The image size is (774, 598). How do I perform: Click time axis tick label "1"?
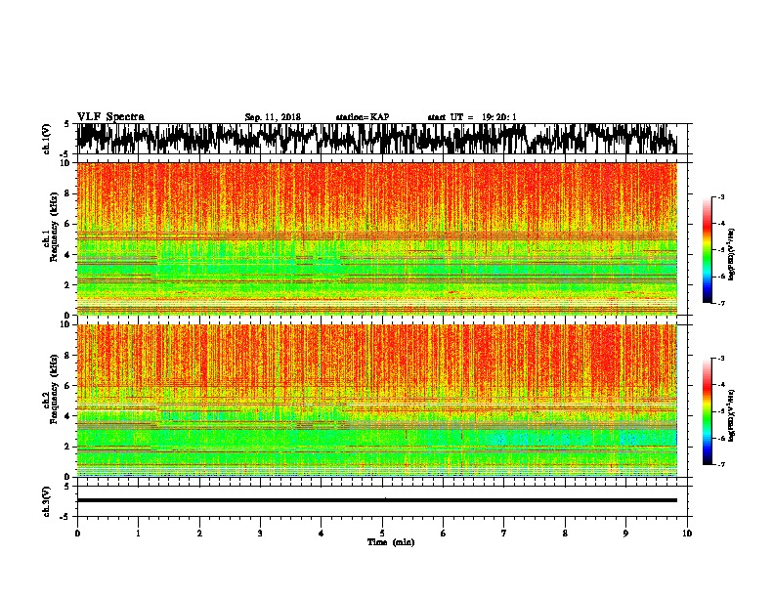point(138,534)
